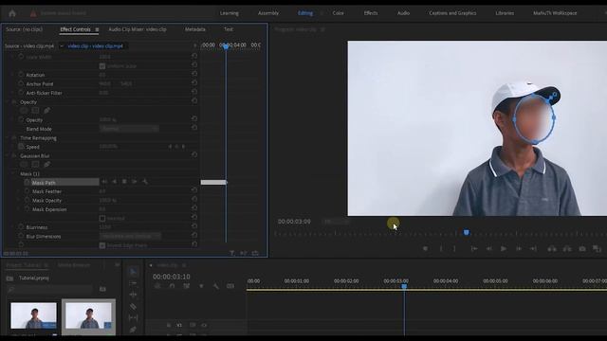
Task: Collapse the Gaussian Blur effect
Action: tap(8, 155)
